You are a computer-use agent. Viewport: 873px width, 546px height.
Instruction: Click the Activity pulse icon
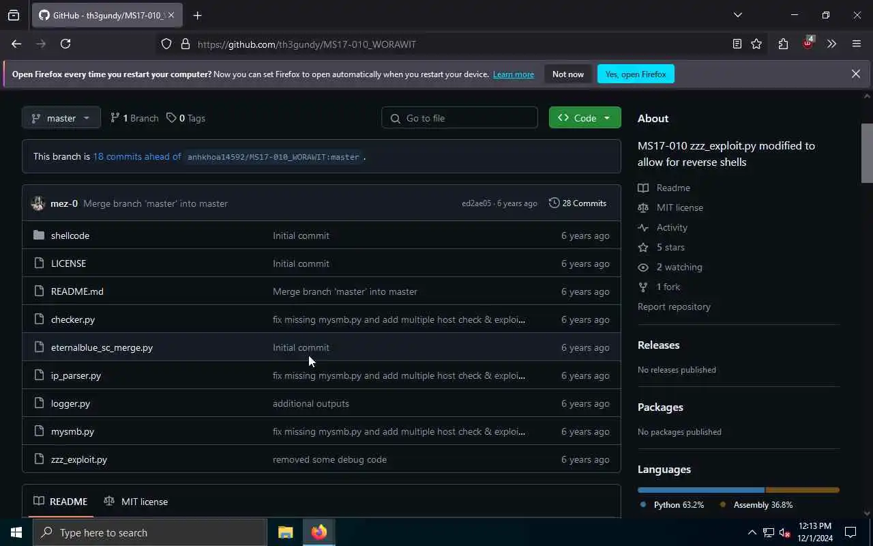click(x=643, y=227)
